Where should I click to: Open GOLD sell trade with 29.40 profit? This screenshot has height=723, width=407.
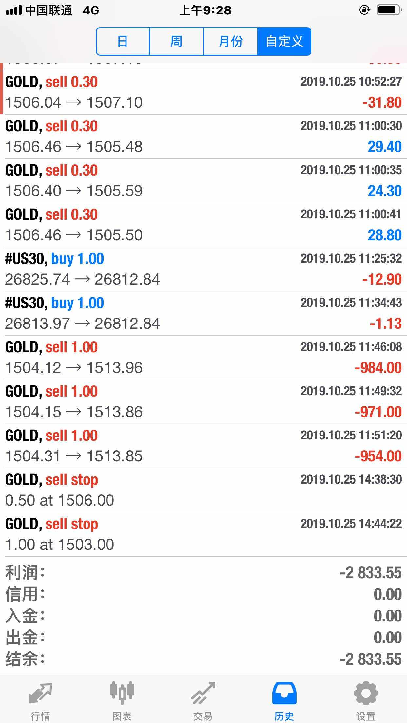tap(203, 137)
